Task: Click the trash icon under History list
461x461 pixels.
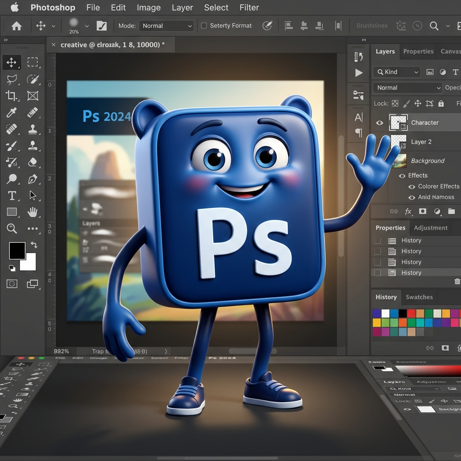Action: point(457,281)
